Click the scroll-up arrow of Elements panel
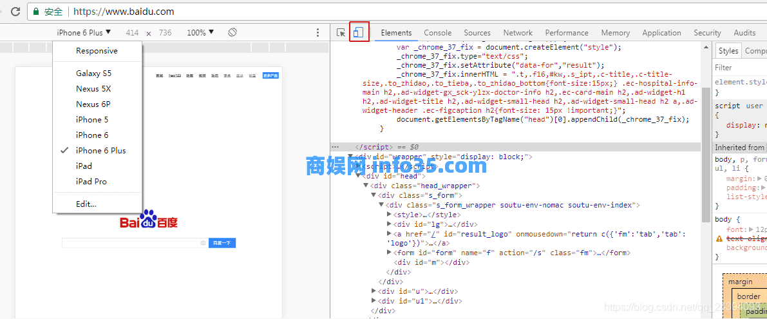The image size is (767, 319). click(x=705, y=47)
